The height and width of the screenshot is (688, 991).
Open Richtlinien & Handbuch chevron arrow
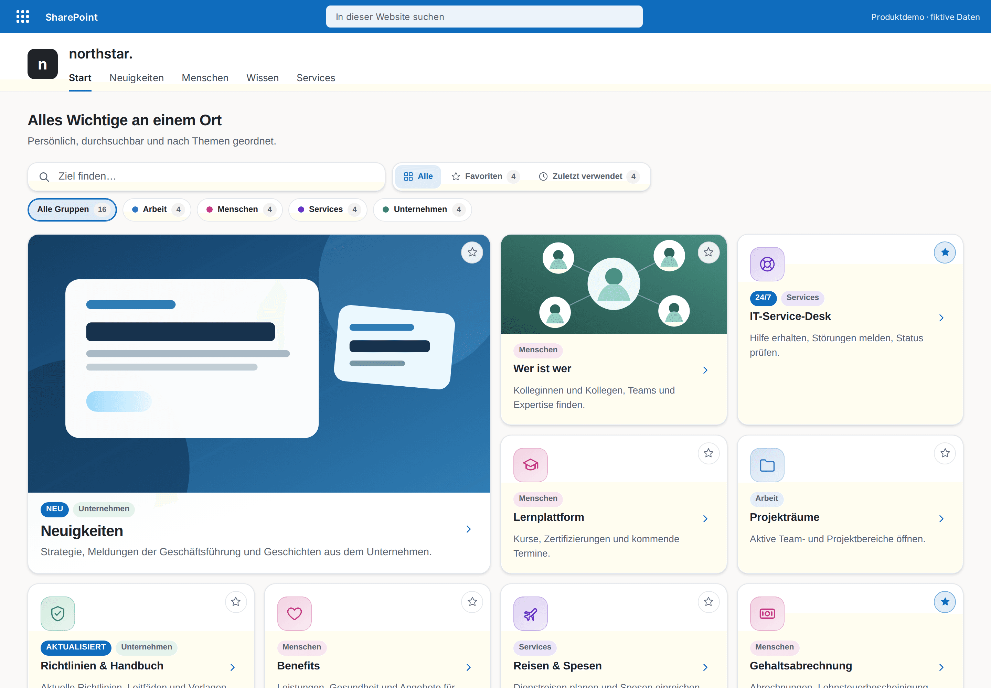coord(233,667)
